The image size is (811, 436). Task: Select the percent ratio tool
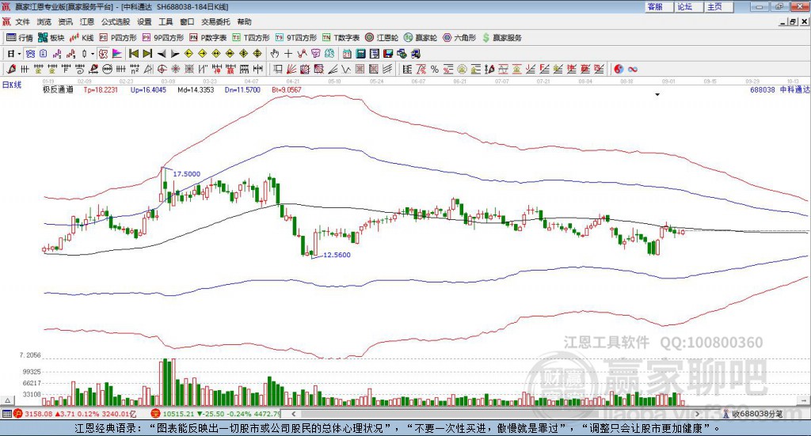(435, 69)
